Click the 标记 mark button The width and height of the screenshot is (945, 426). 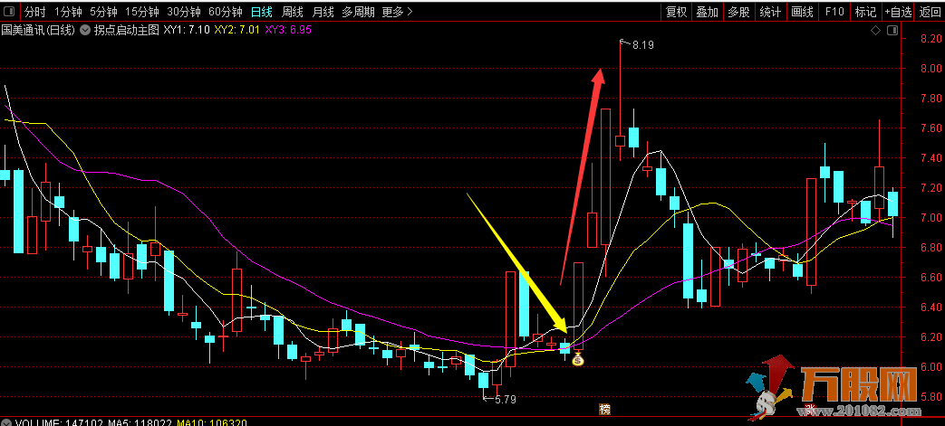(865, 12)
